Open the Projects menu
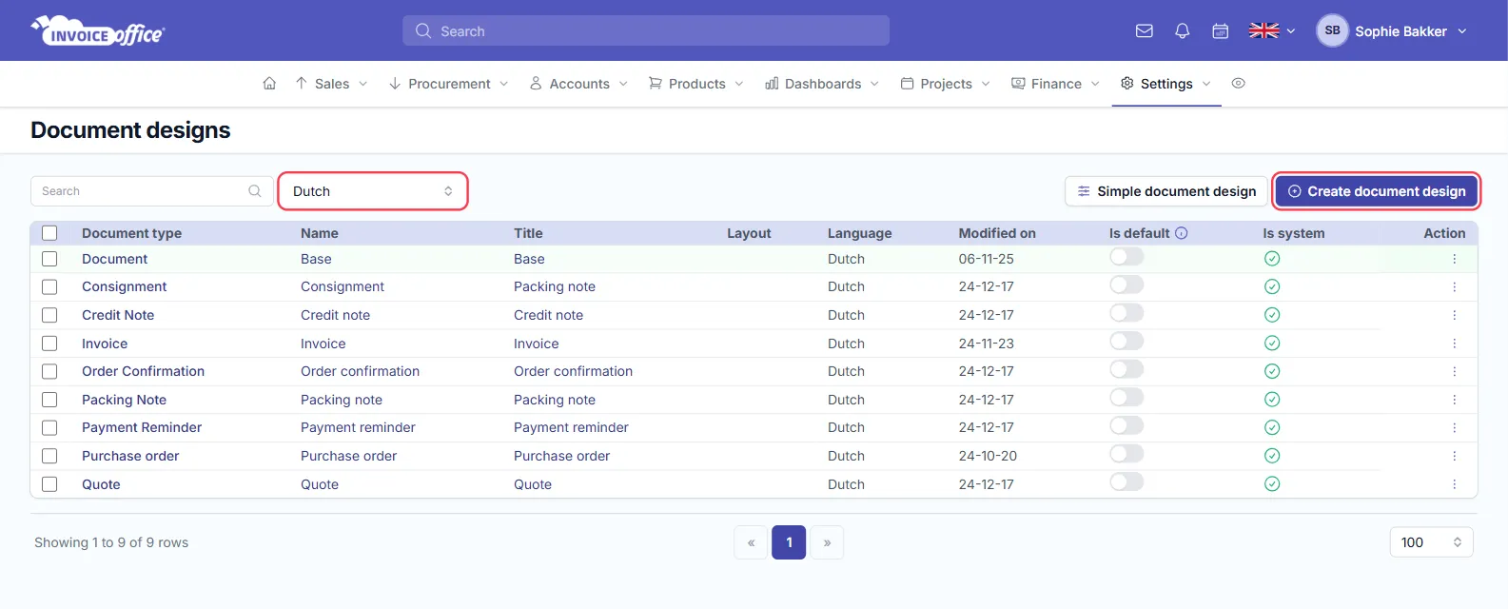Screen dimensions: 1508x609 (x=946, y=84)
